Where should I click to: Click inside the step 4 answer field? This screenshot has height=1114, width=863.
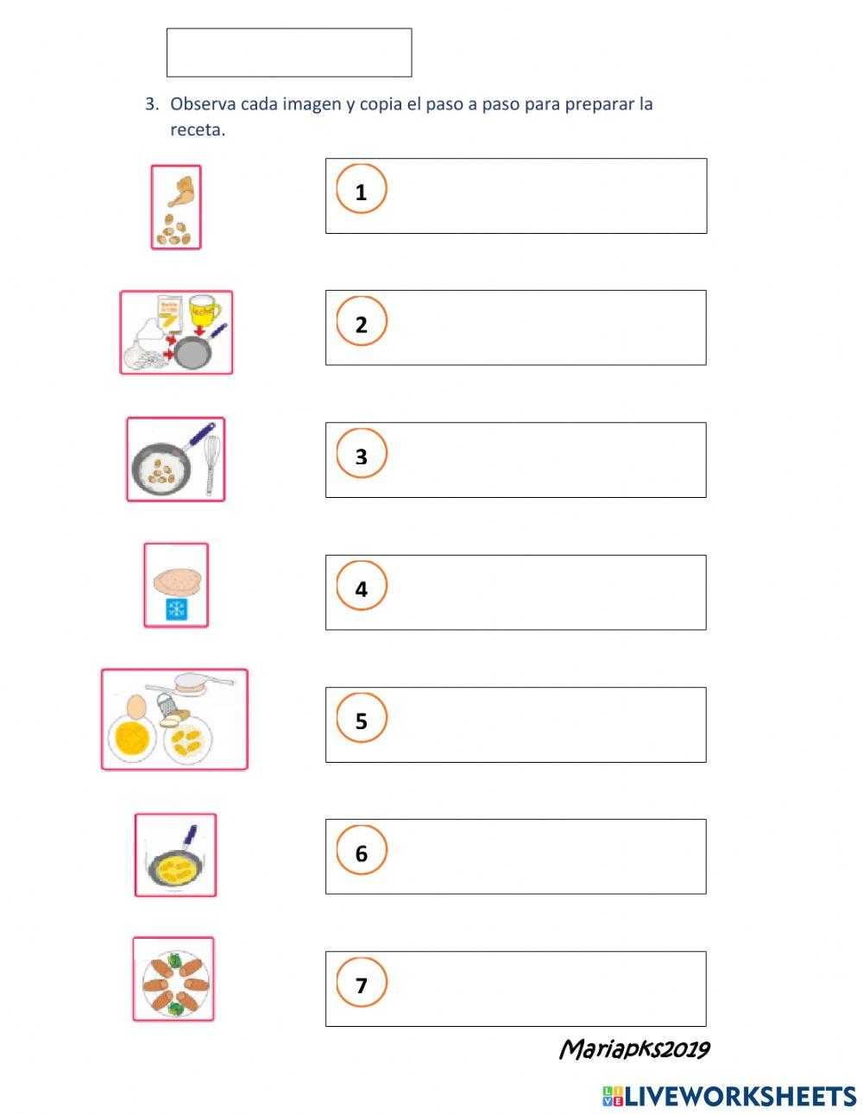(x=544, y=592)
